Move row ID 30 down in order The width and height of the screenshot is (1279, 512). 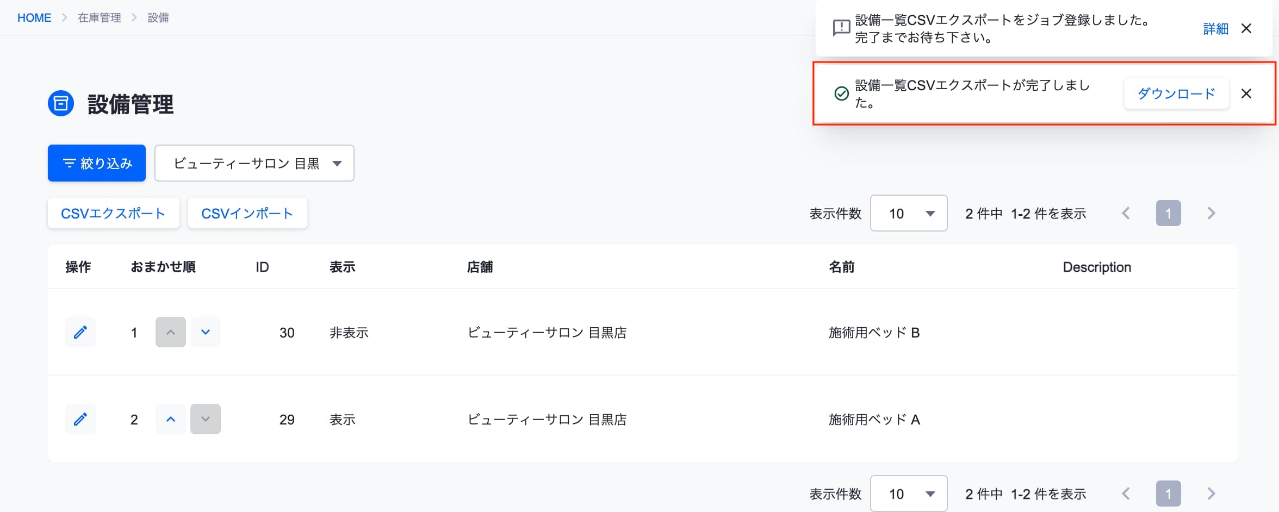pos(206,332)
